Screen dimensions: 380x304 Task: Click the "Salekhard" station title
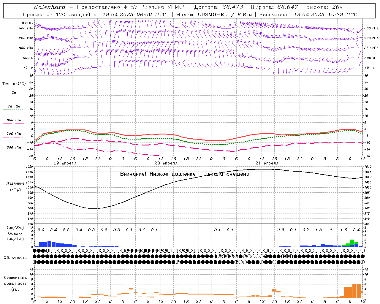click(50, 7)
